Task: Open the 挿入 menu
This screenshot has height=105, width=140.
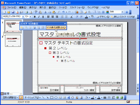Action: [x=43, y=8]
